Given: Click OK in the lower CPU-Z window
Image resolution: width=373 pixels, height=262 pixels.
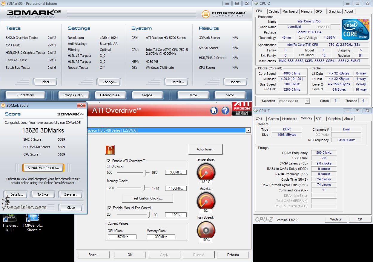Looking at the screenshot, I should pos(360,219).
